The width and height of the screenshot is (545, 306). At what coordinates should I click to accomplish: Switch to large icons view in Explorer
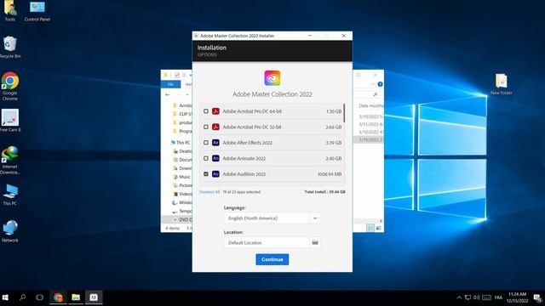[x=378, y=228]
